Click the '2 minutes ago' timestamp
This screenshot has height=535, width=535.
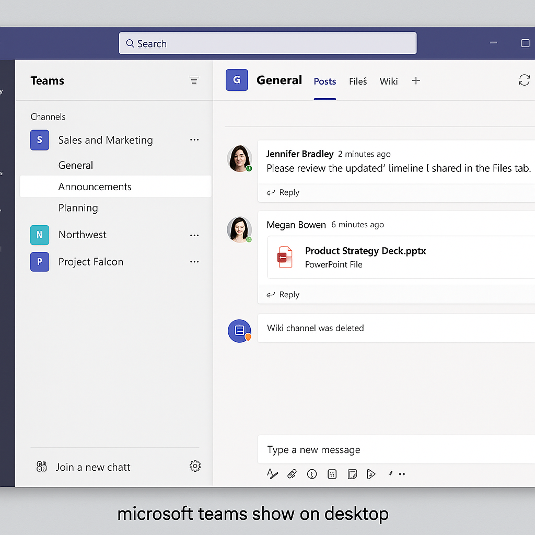364,154
